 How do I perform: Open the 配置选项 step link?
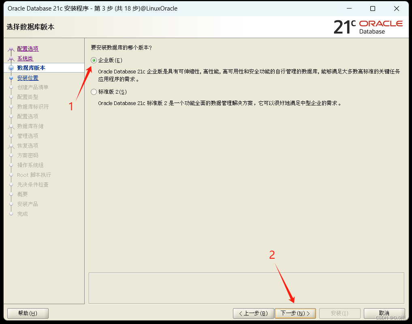[27, 48]
